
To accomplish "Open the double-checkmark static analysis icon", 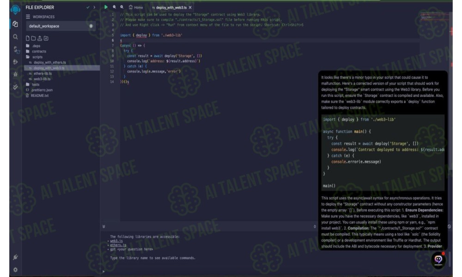I will [x=15, y=87].
